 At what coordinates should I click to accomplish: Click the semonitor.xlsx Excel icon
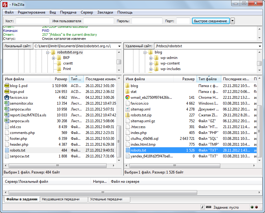coord(7,103)
